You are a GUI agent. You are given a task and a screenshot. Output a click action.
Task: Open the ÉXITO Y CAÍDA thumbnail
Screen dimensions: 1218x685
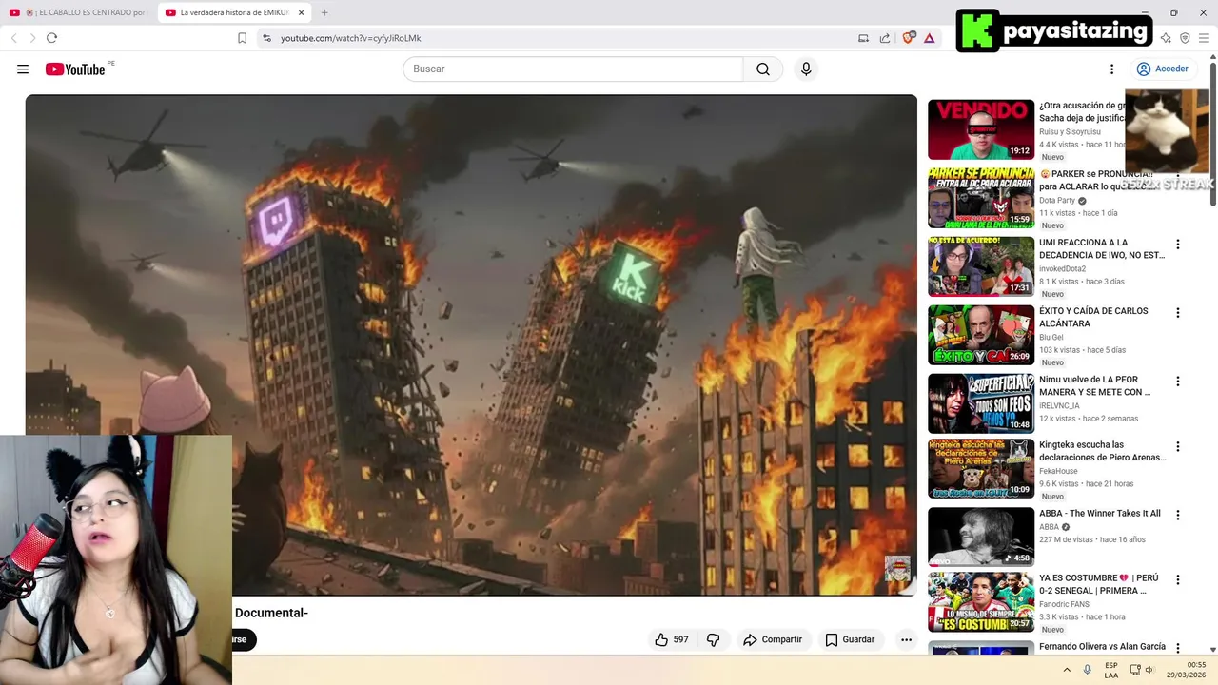click(x=981, y=335)
